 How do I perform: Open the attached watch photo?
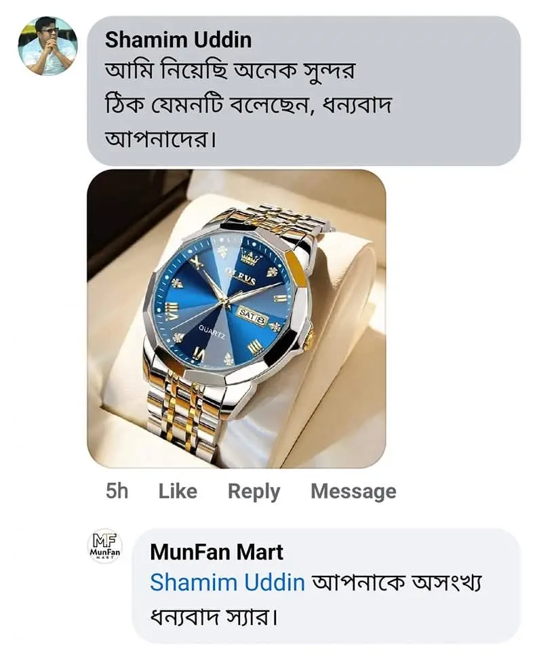(236, 319)
